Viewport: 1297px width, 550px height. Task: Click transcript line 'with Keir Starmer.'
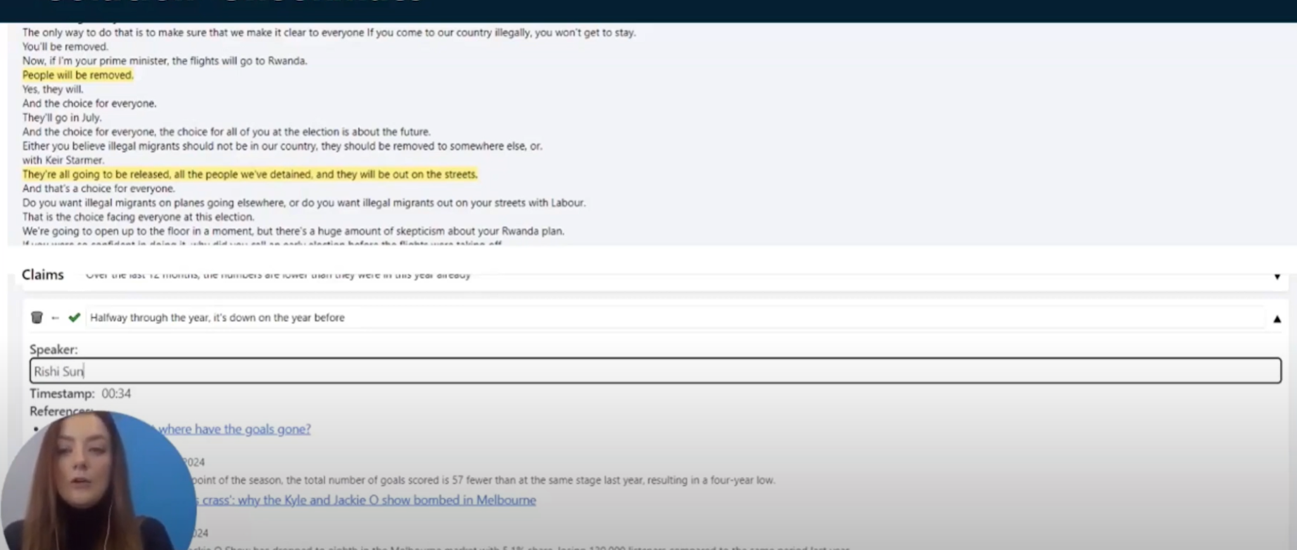click(63, 160)
